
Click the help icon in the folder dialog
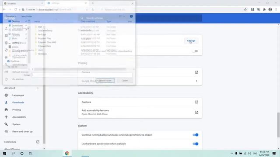(x=131, y=17)
